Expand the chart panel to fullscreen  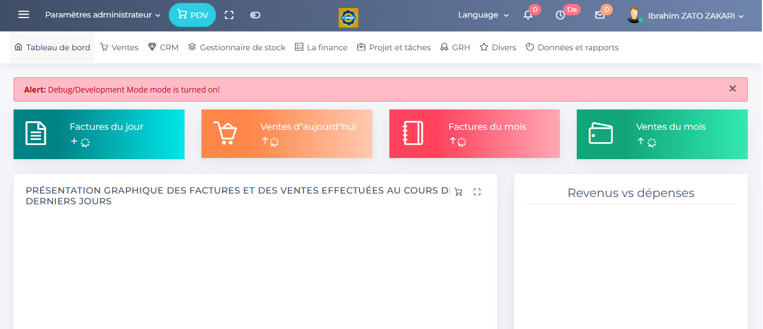coord(477,192)
